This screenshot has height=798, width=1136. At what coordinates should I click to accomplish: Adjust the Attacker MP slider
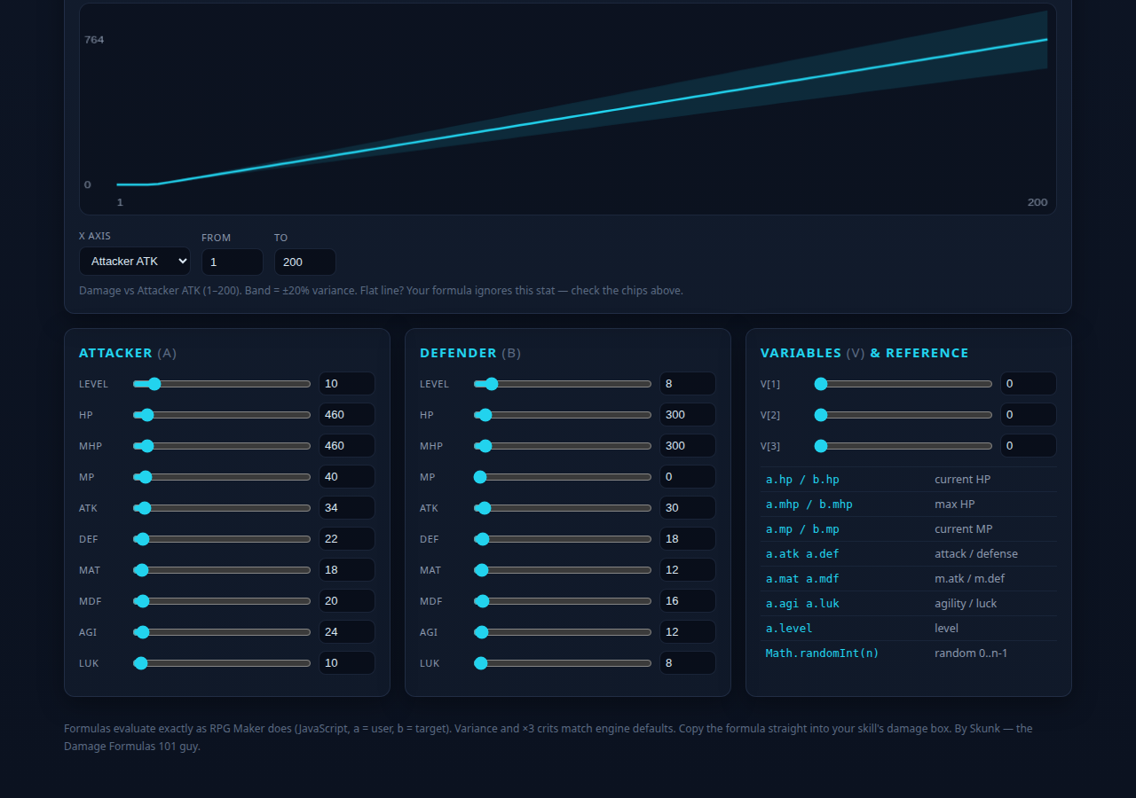pyautogui.click(x=222, y=477)
